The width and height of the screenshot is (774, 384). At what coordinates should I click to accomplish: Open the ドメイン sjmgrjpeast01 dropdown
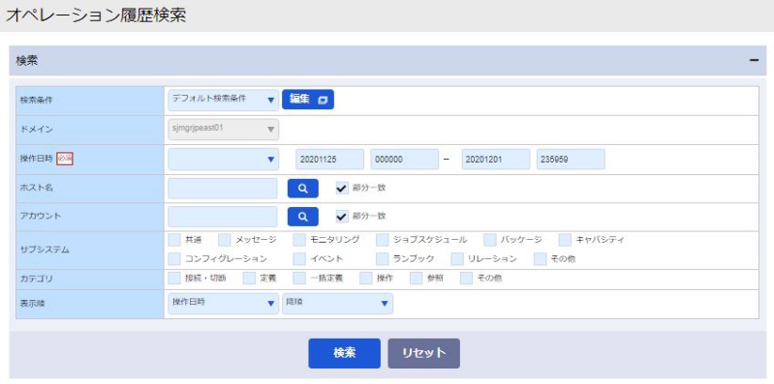pos(223,130)
